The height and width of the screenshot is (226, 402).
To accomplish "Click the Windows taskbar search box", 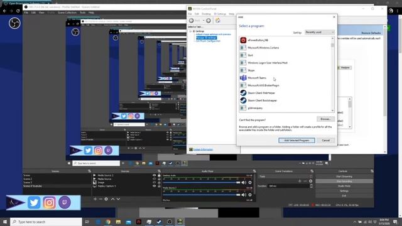I will coord(46,222).
